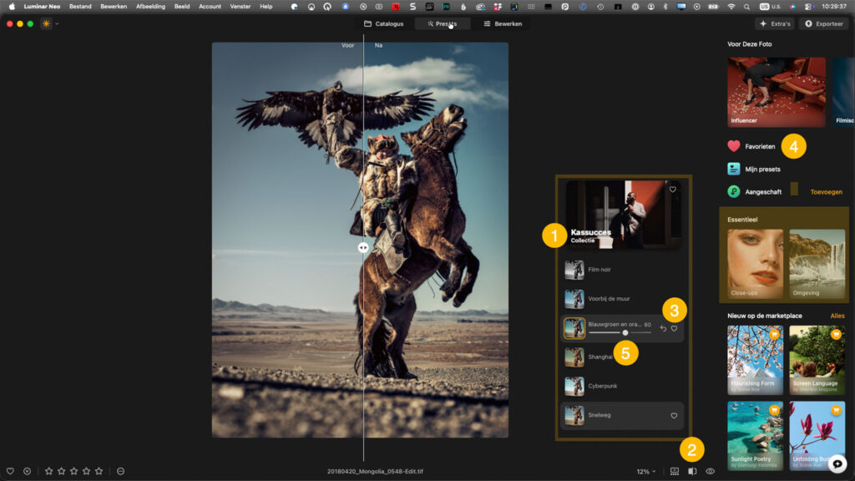Open the Influencer preset collection
Viewport: 855px width, 481px height.
(777, 92)
